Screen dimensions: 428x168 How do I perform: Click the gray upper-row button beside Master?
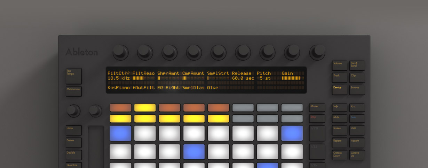point(292,108)
